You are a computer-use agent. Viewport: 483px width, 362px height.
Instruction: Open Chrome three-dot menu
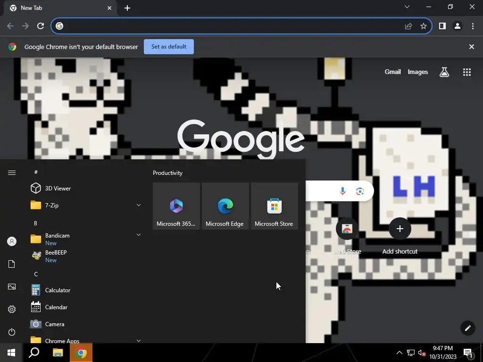[473, 26]
